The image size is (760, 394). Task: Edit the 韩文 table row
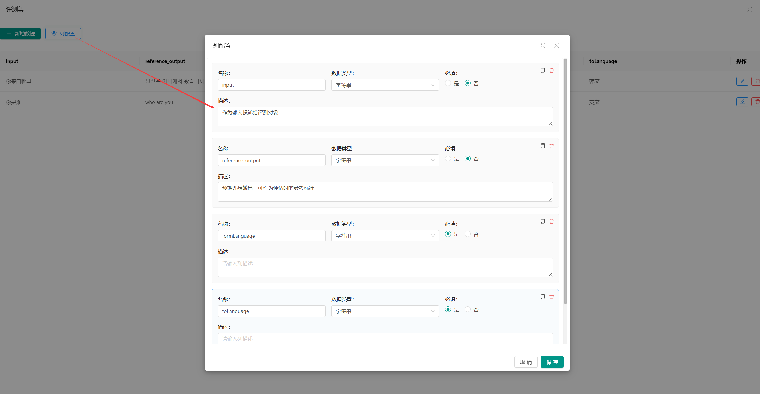[x=742, y=81]
